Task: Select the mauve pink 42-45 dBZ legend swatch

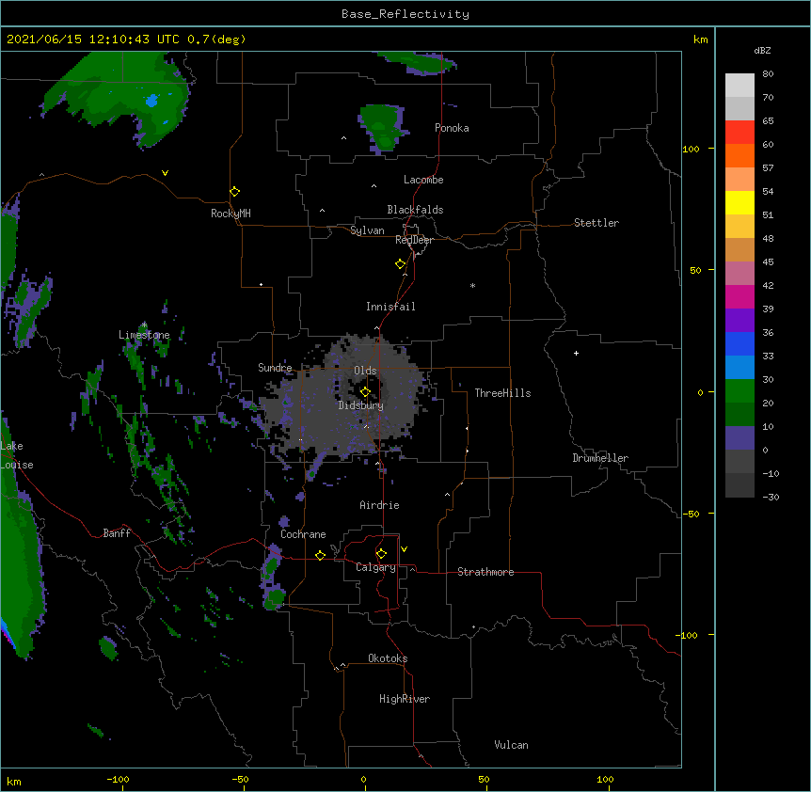Action: tap(739, 273)
